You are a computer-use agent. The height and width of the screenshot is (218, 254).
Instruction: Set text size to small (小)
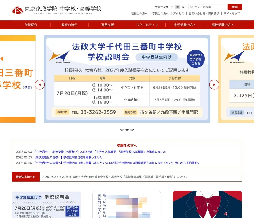(x=172, y=7)
